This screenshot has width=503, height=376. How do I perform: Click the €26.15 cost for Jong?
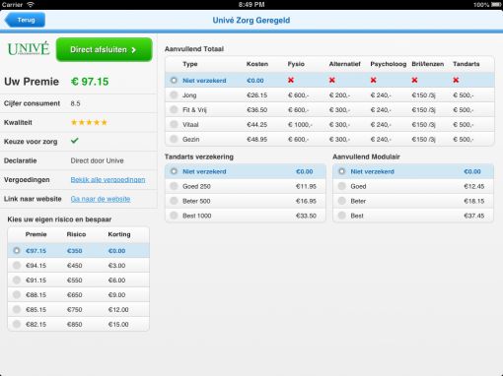(x=256, y=95)
